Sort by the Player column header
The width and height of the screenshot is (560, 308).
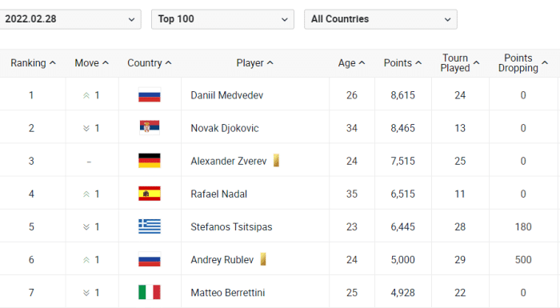(x=254, y=63)
